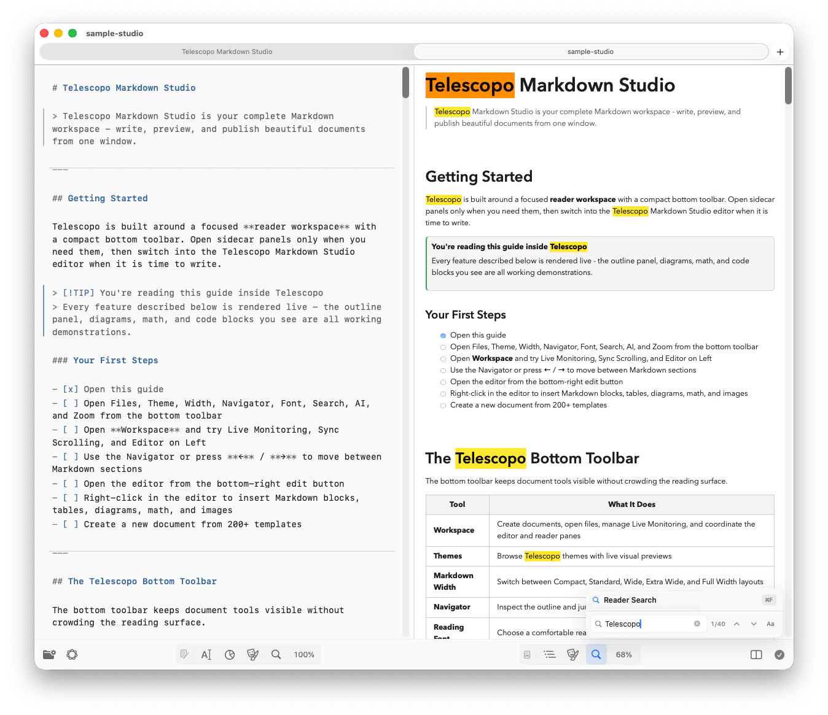
Task: Uncheck the 'Open this guide' checkbox
Action: 443,336
